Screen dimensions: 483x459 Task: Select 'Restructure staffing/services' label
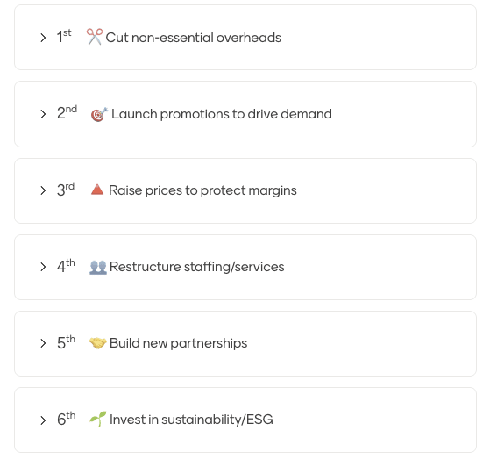coord(197,267)
